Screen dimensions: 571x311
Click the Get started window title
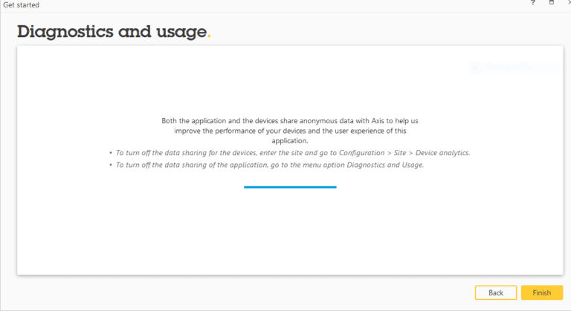click(x=22, y=4)
